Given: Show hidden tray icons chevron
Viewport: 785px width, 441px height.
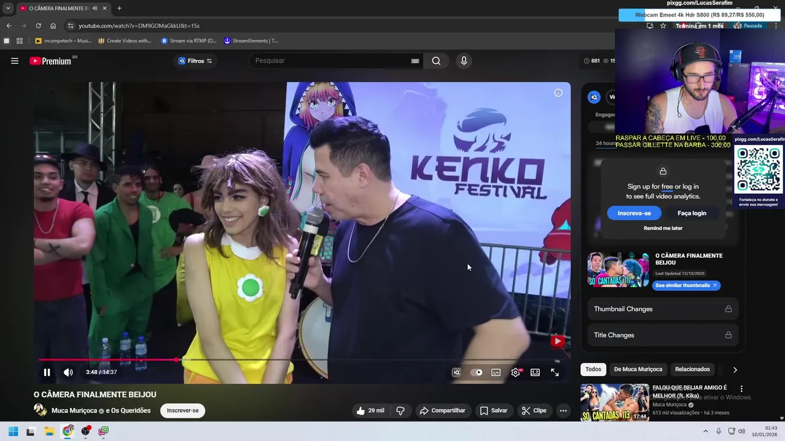Looking at the screenshot, I should pos(705,431).
